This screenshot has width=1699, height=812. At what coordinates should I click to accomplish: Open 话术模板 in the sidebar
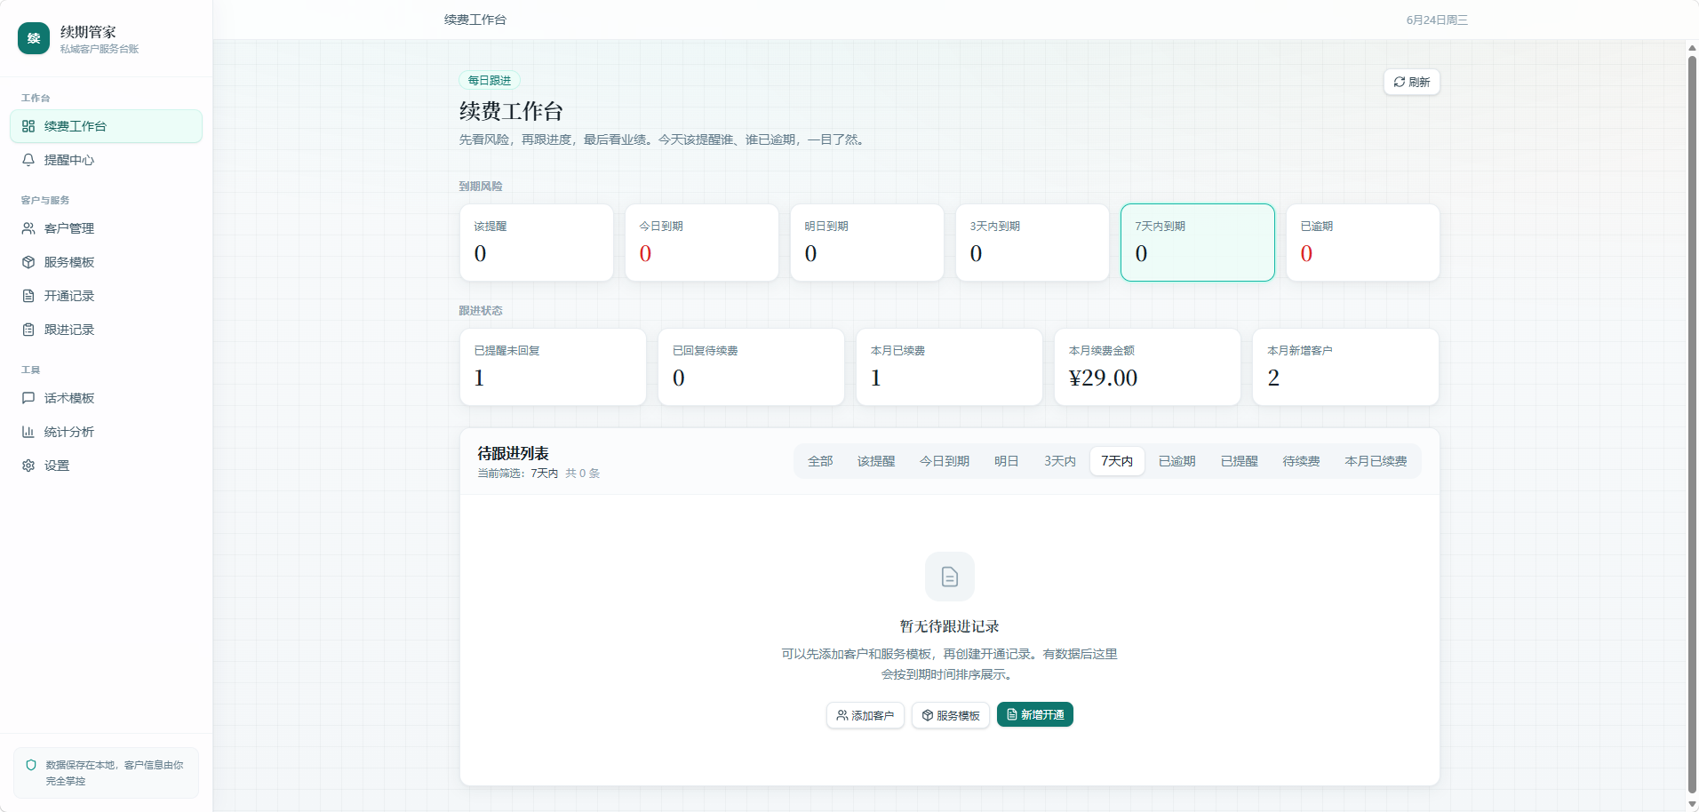(x=106, y=398)
